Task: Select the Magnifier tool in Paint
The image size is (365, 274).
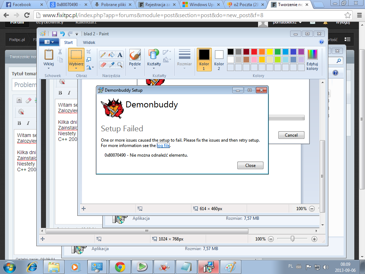Action: click(x=120, y=65)
